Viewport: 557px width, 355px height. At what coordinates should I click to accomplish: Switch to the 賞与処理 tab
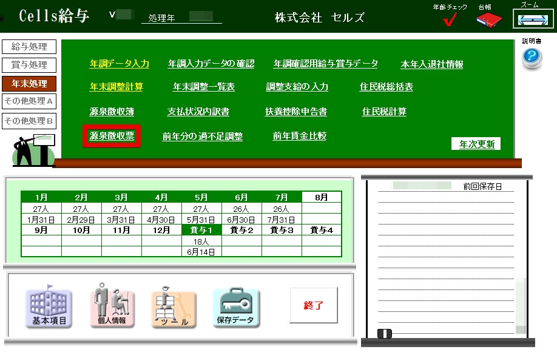pos(29,65)
